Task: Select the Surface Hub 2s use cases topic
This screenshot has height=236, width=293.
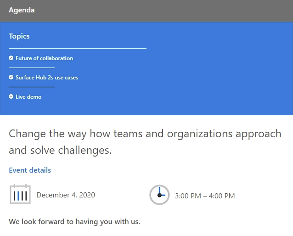Action: coord(47,77)
